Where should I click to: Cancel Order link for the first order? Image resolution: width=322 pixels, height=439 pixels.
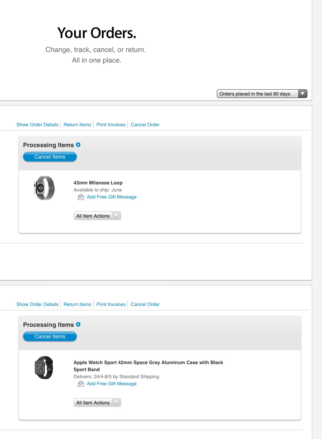[145, 125]
